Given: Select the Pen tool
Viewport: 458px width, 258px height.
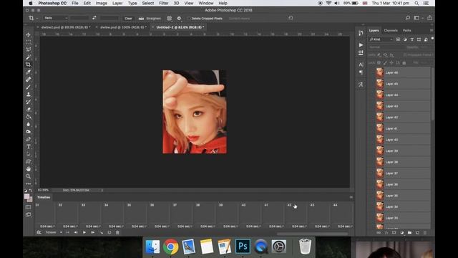Looking at the screenshot, I should tap(29, 139).
